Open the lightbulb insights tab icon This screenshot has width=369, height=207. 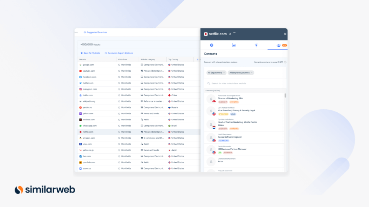(256, 45)
